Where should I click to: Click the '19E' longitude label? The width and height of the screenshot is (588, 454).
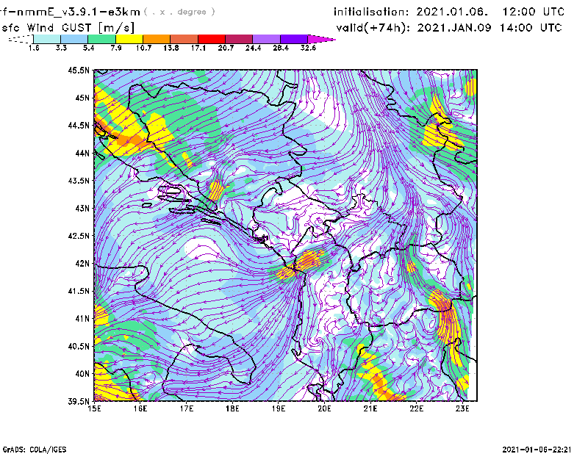coord(279,408)
